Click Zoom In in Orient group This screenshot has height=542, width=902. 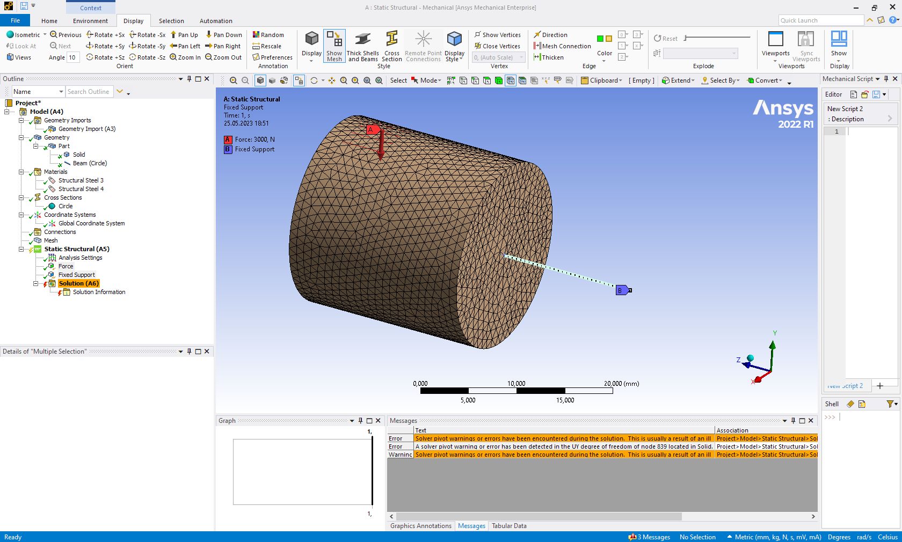[185, 57]
